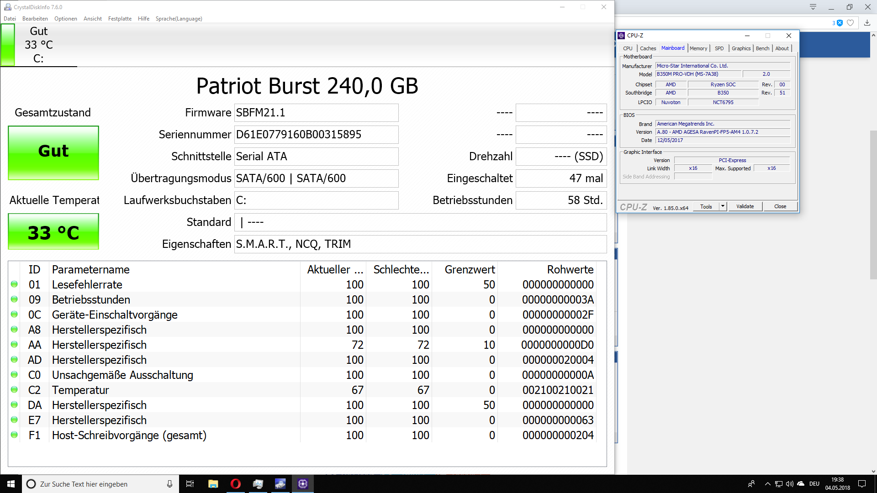Open the Sprache(Language) menu
This screenshot has width=877, height=493.
(179, 19)
